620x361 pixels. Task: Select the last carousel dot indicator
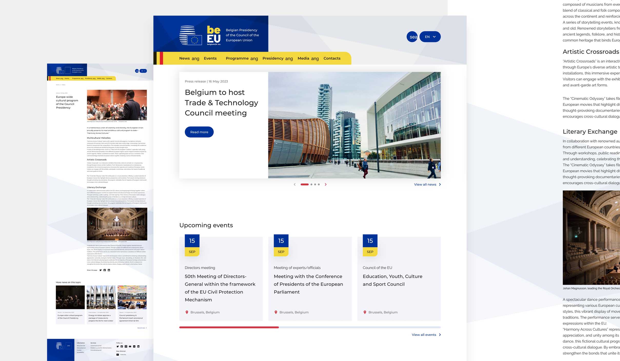(x=319, y=184)
